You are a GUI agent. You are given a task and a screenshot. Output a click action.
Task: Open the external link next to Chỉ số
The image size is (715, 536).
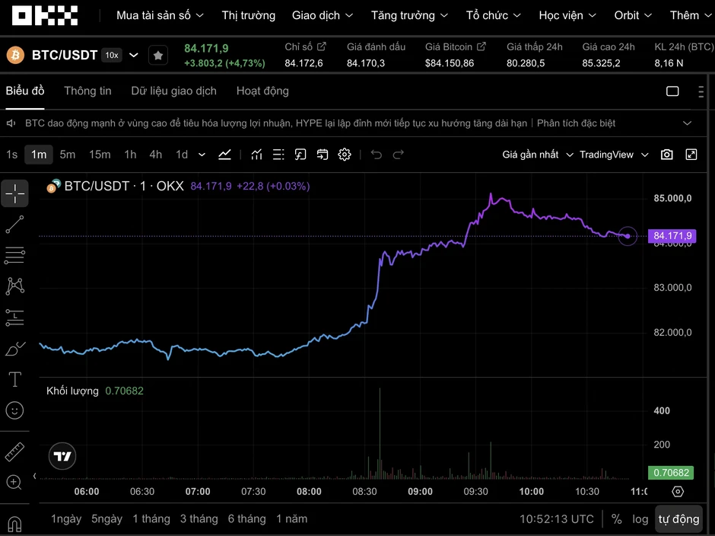[322, 46]
